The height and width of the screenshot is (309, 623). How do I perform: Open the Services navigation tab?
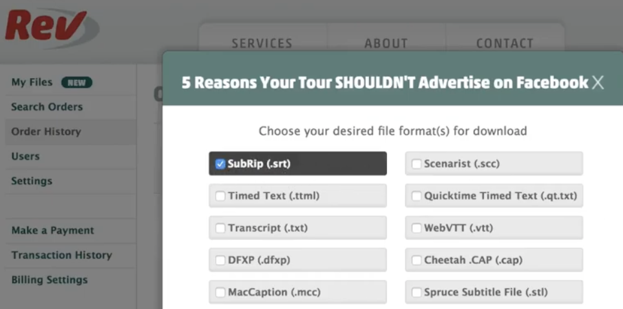(x=262, y=43)
